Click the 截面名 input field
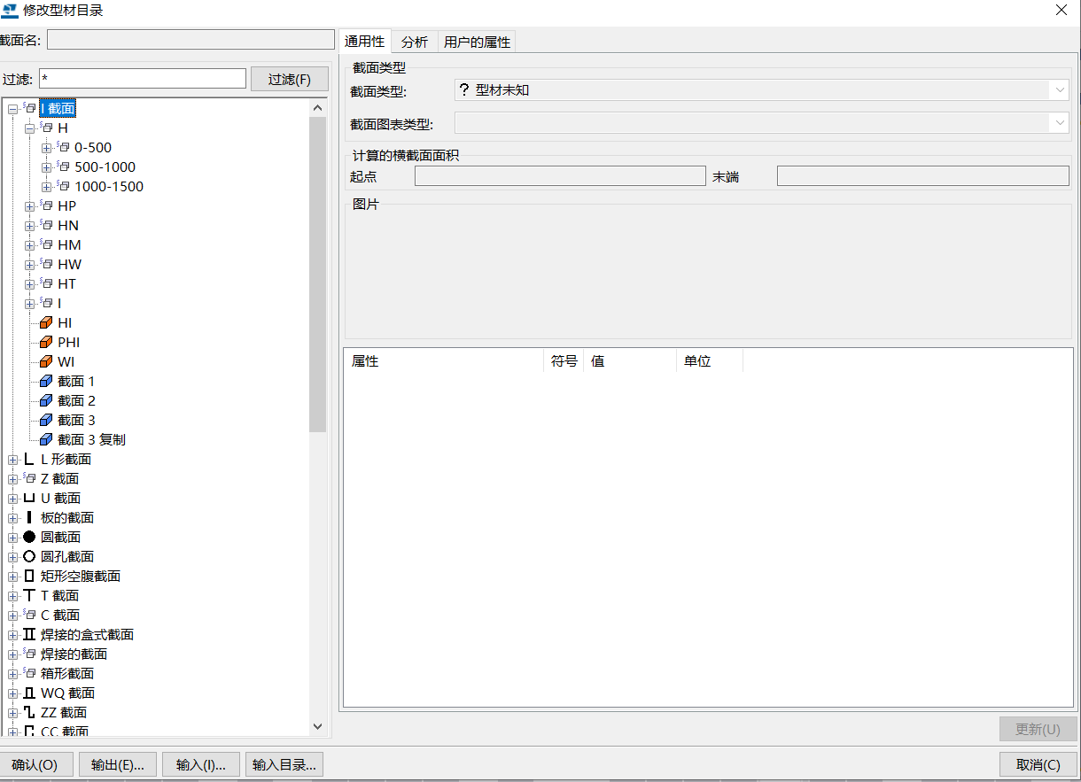The image size is (1081, 782). (x=191, y=40)
